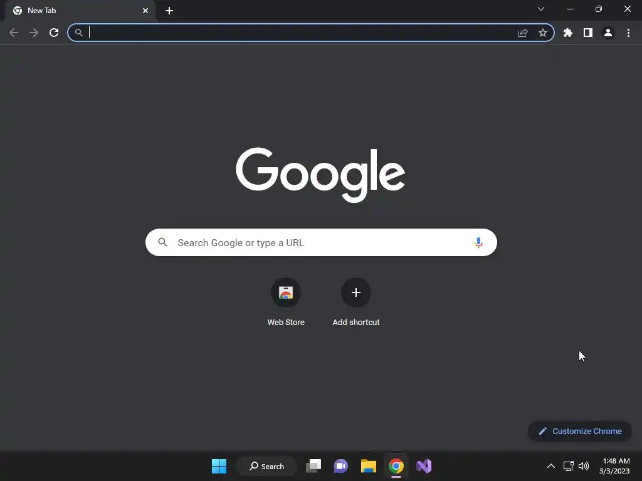Restore down the Chrome window

(x=599, y=9)
